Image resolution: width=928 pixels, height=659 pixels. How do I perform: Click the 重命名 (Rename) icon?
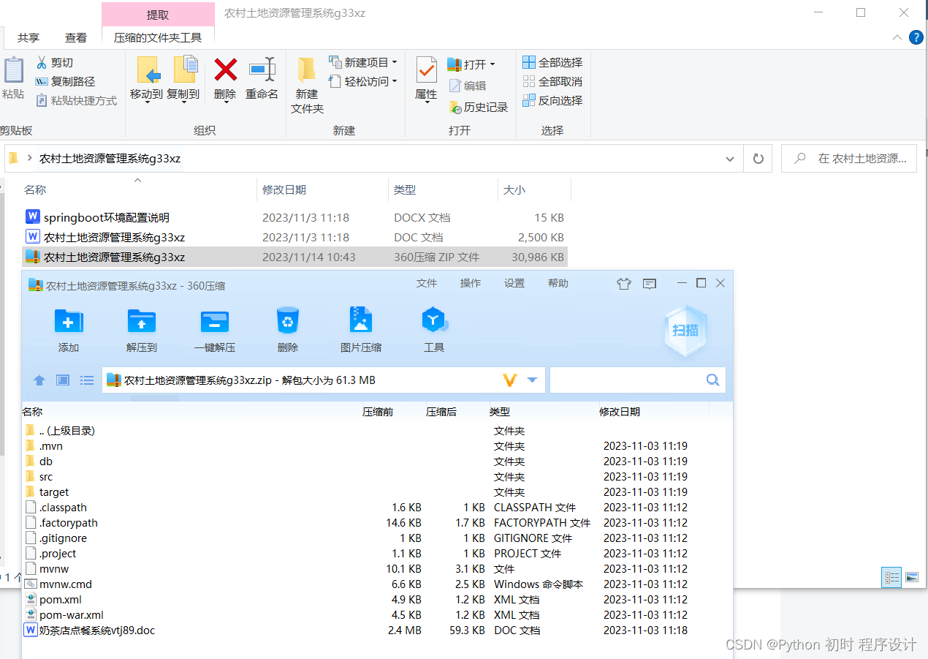pos(262,70)
